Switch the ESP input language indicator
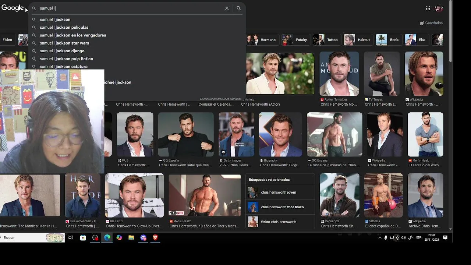This screenshot has height=265, width=471. point(418,238)
